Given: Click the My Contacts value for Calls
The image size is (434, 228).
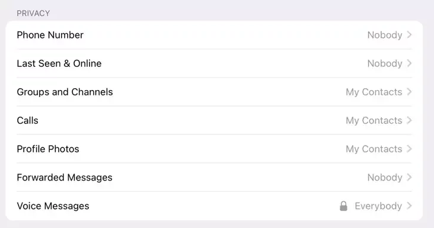Looking at the screenshot, I should tap(374, 120).
